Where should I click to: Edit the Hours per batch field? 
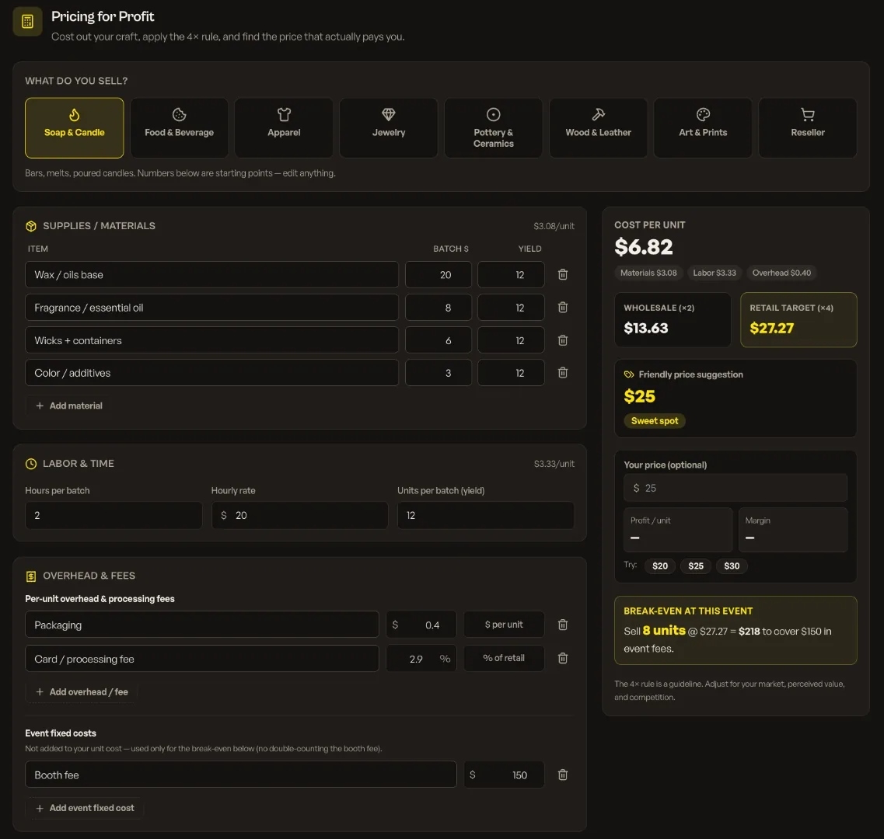point(114,515)
